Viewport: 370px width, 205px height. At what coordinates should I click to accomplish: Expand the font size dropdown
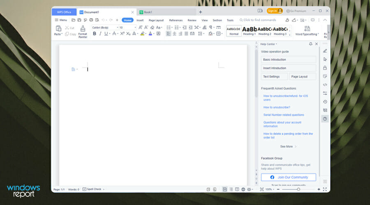pyautogui.click(x=135, y=27)
